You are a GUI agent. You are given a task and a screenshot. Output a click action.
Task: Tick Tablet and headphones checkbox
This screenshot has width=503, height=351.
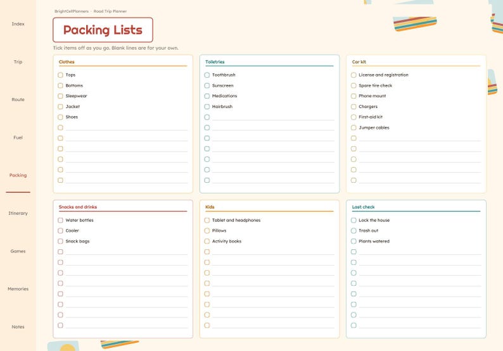[207, 220]
